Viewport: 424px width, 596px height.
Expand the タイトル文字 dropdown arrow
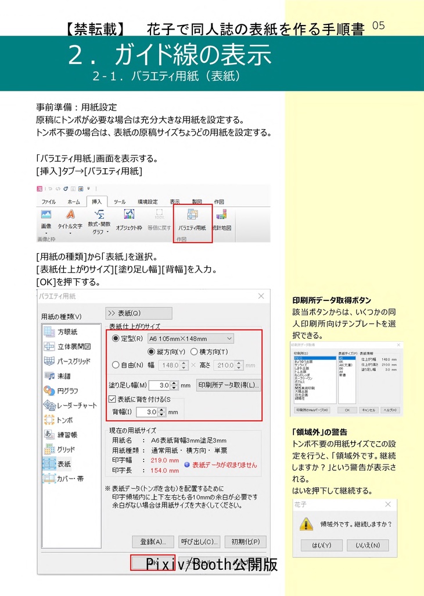70,233
